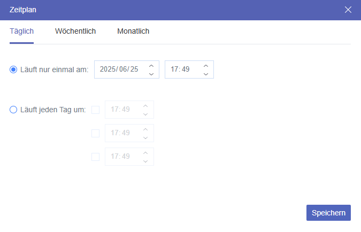Image resolution: width=361 pixels, height=232 pixels.
Task: Decrease the date with down arrow
Action: click(x=151, y=74)
